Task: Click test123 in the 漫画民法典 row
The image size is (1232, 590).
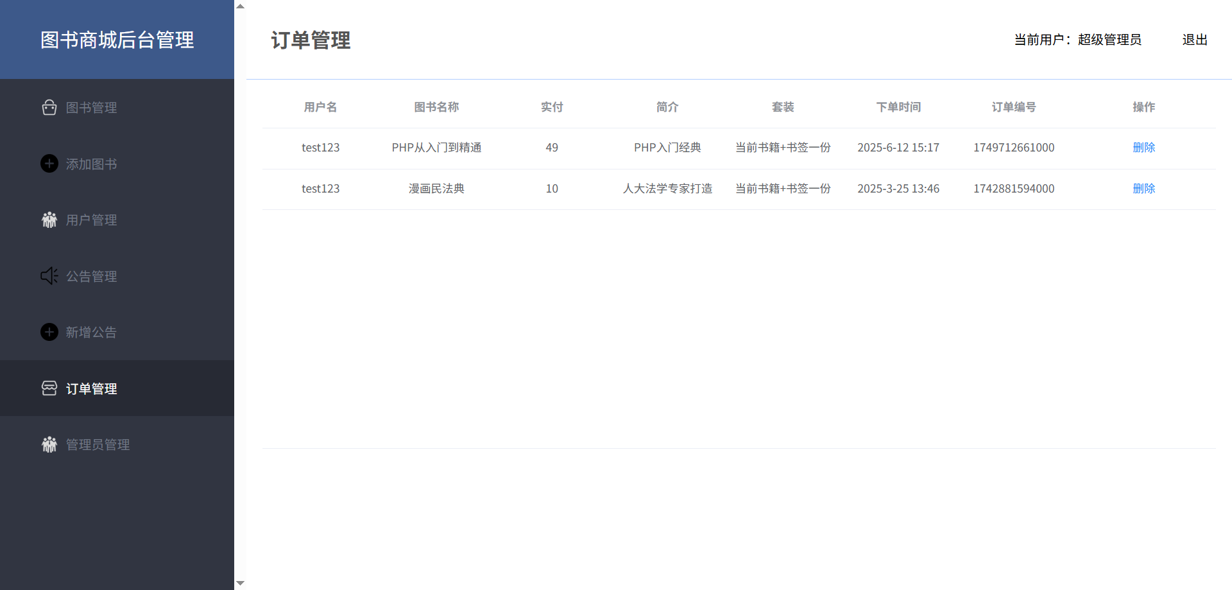Action: (320, 189)
